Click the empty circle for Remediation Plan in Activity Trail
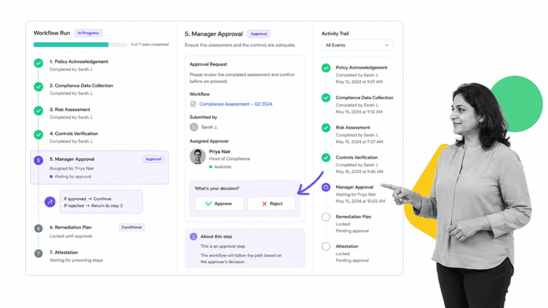Viewport: 548px width, 308px height. coord(326,217)
